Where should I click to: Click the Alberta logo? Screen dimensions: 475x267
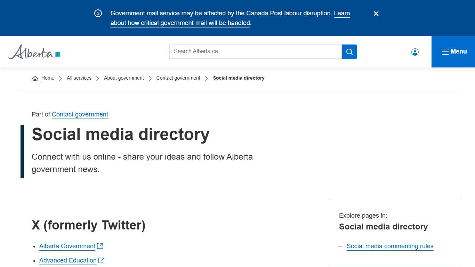pos(34,52)
